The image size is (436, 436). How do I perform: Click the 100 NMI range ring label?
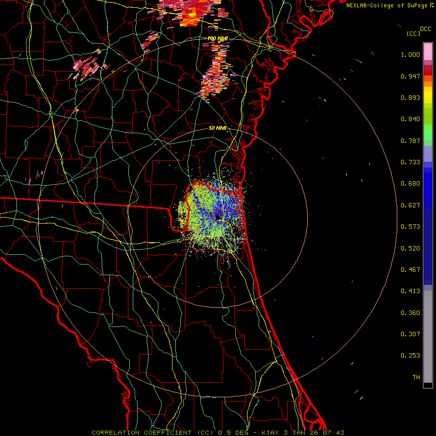click(x=218, y=38)
